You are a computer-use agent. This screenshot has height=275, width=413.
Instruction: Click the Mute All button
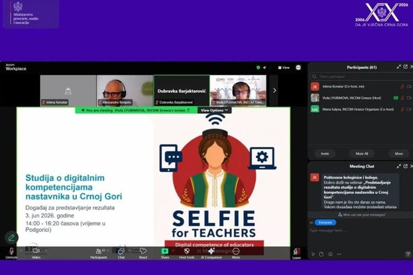tap(362, 154)
